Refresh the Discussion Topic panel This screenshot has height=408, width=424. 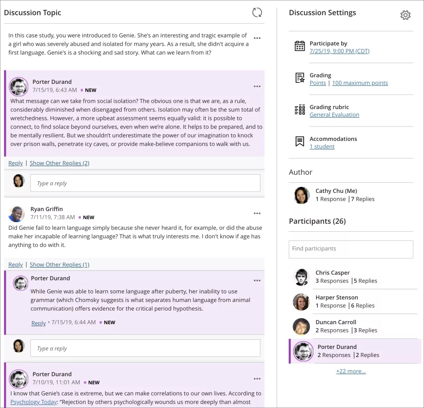pyautogui.click(x=257, y=12)
